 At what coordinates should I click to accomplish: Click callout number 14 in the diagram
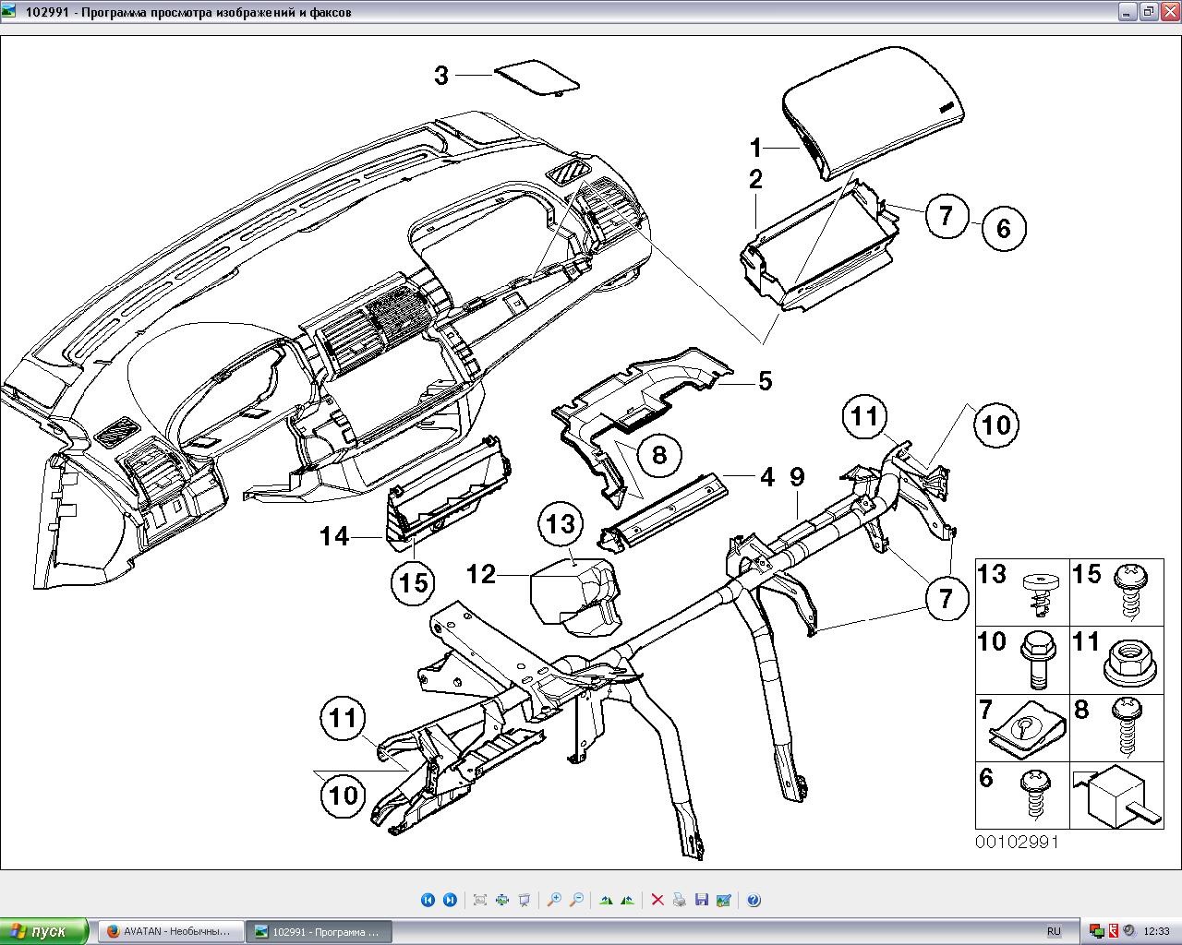[334, 536]
